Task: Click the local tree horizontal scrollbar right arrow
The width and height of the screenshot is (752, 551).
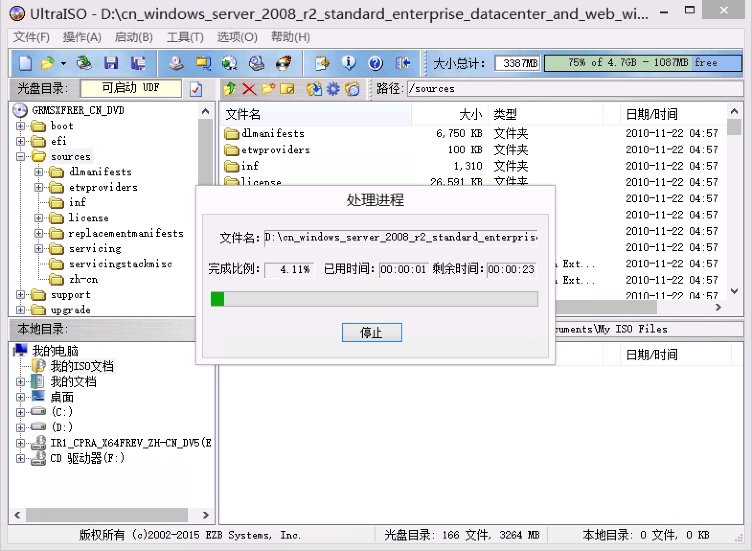Action: [x=205, y=515]
